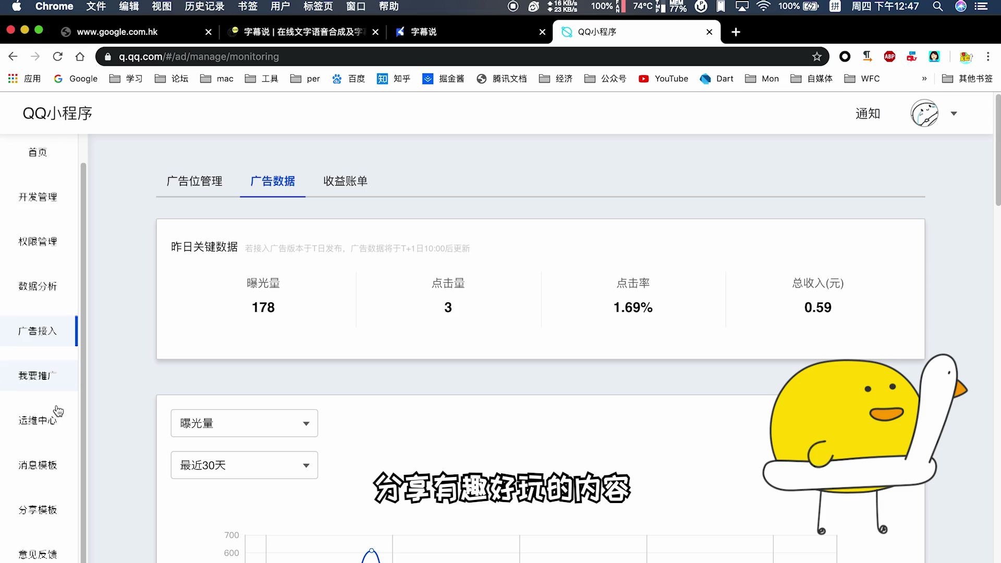Go back to the previous page
The image size is (1001, 563).
(13, 56)
